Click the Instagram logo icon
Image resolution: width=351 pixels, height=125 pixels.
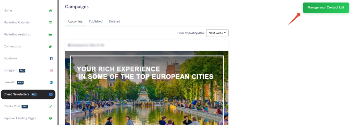51,70
